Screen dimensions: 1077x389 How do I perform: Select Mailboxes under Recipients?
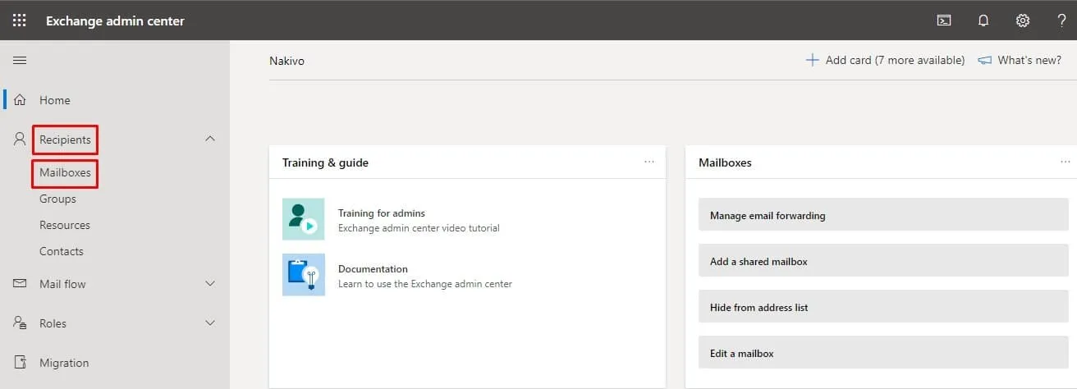pyautogui.click(x=65, y=173)
